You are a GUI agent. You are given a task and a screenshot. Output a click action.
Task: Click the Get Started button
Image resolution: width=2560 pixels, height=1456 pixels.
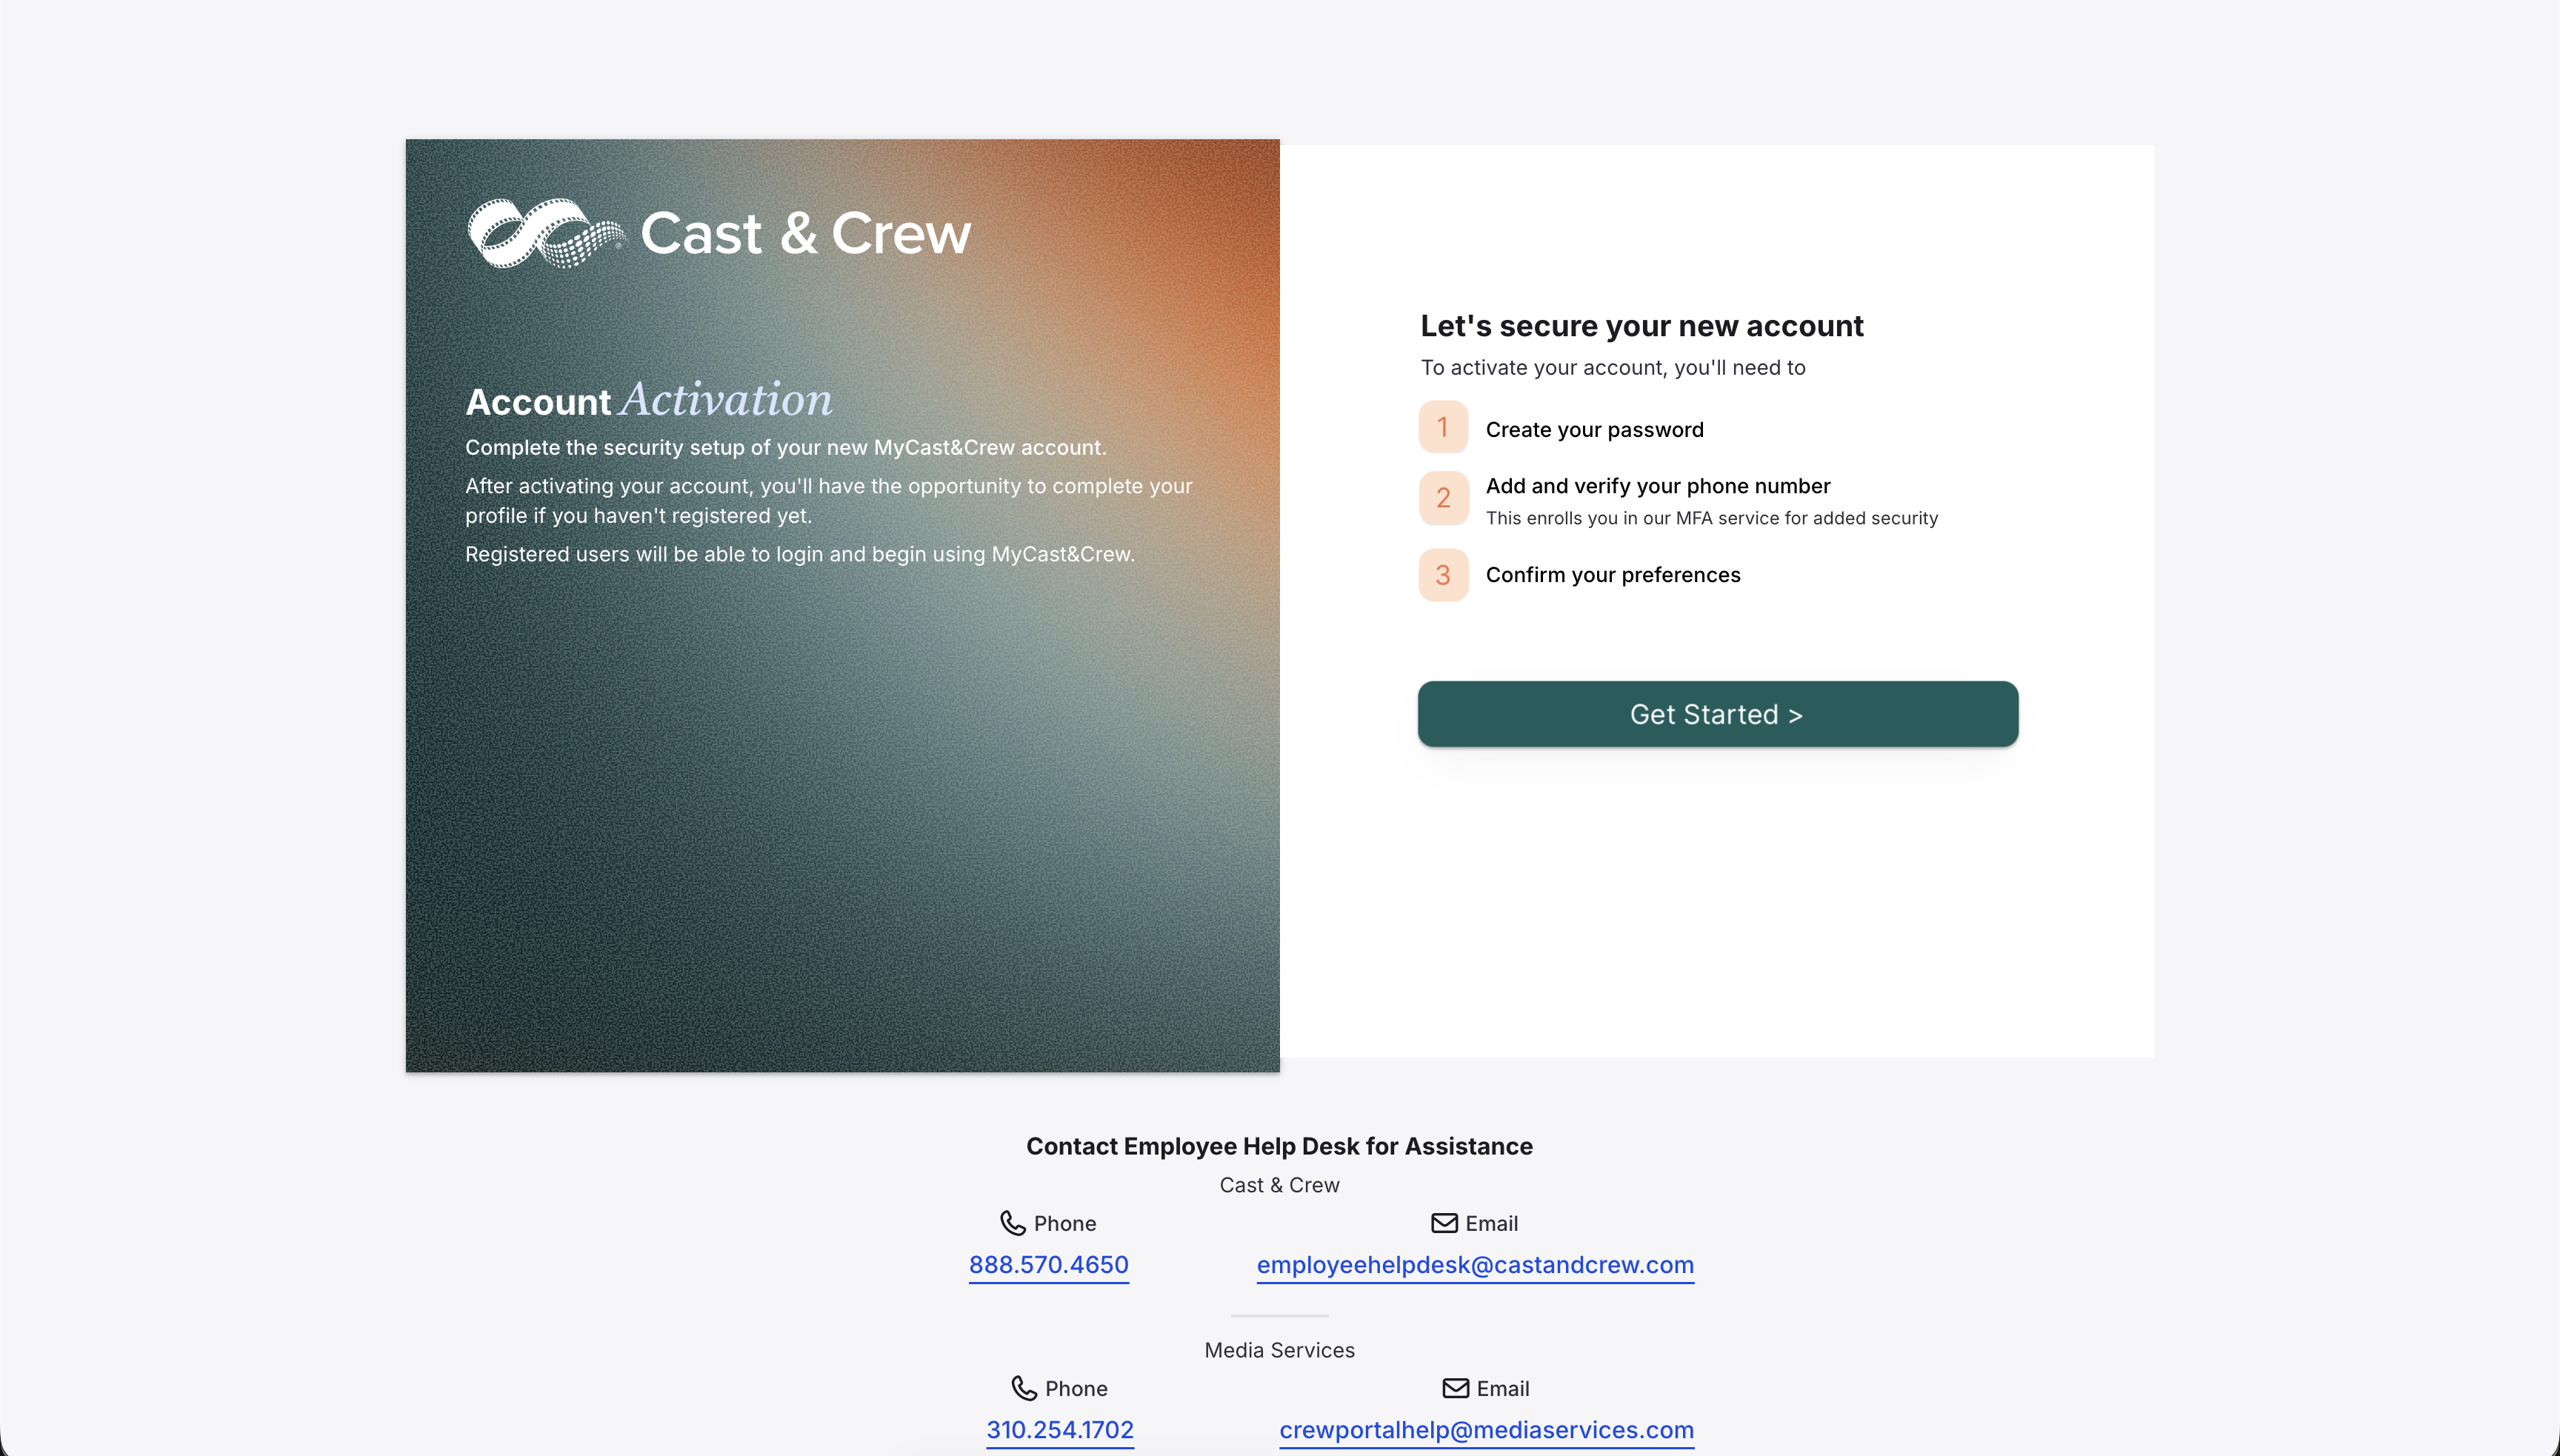(1717, 714)
